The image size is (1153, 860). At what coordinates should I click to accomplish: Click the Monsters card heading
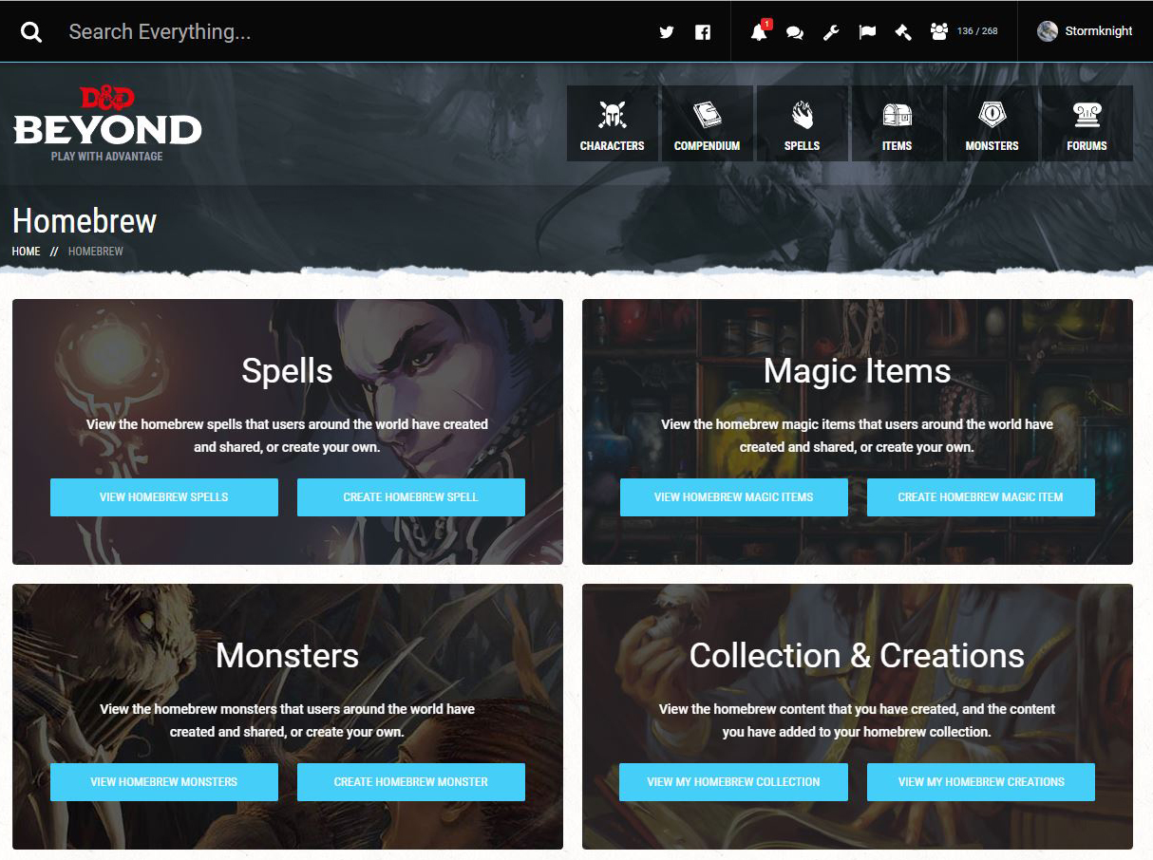(x=287, y=656)
